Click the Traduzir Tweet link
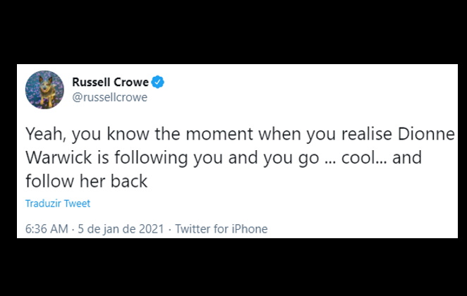 click(x=58, y=204)
